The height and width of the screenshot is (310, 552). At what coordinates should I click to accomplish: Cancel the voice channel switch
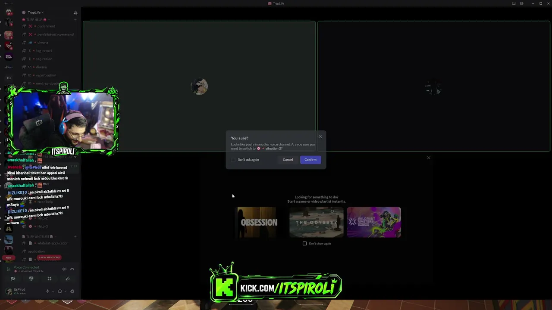[x=288, y=160]
